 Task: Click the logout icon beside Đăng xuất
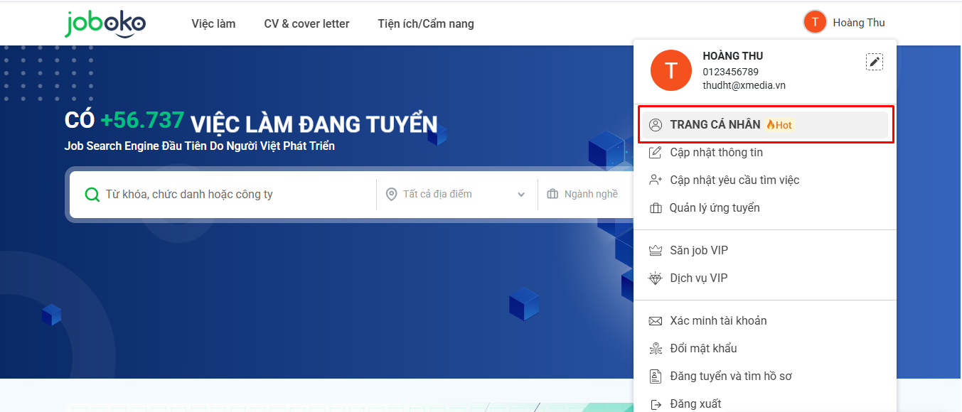click(x=656, y=404)
